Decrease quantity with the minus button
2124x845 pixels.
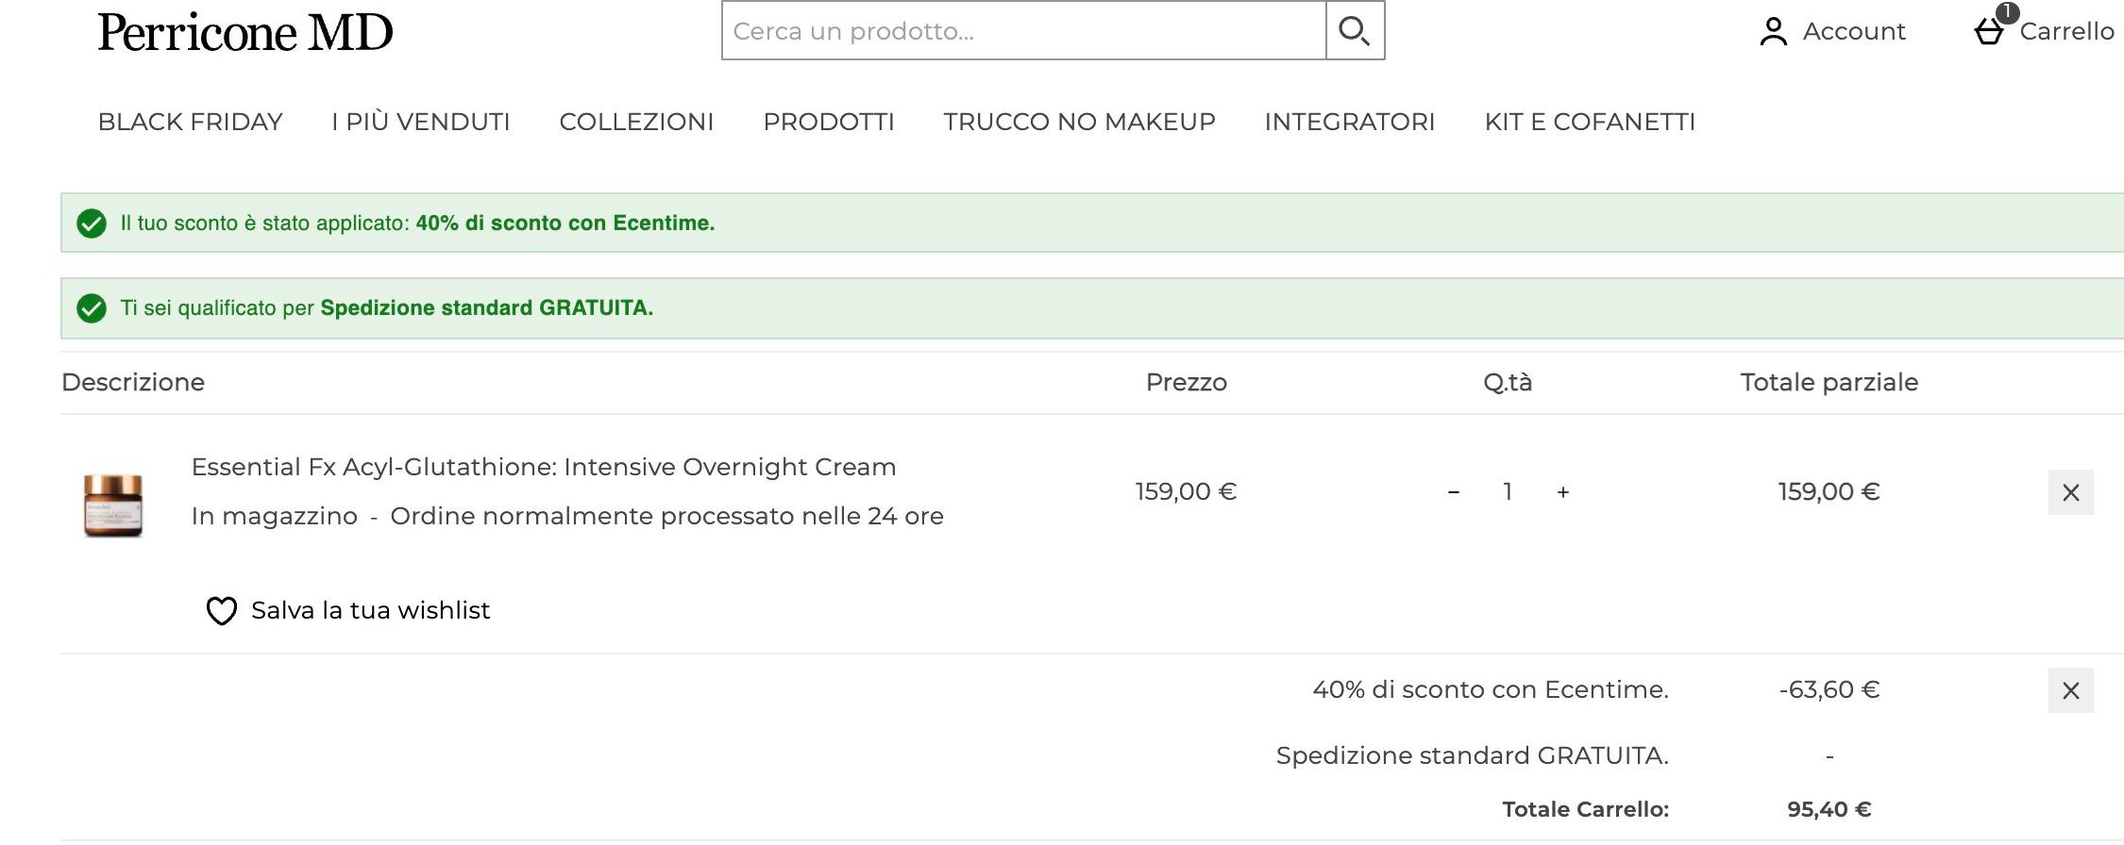coord(1454,492)
